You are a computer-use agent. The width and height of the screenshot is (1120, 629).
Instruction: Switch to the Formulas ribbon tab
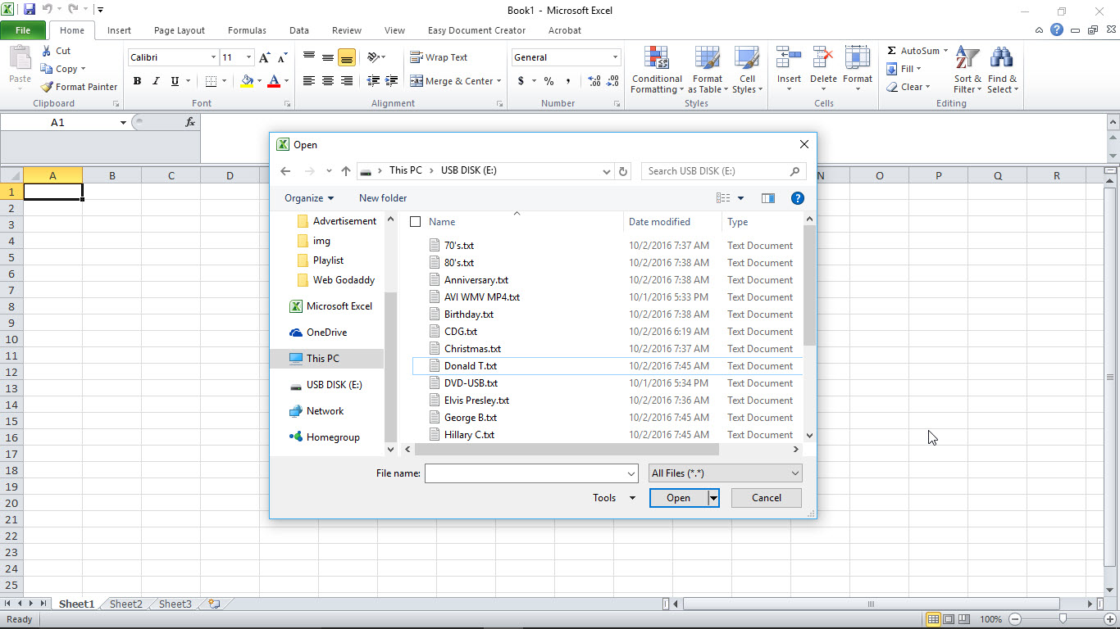247,30
